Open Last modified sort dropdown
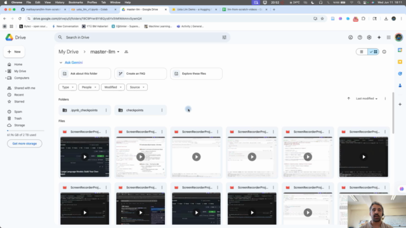This screenshot has width=406, height=228. (x=367, y=99)
